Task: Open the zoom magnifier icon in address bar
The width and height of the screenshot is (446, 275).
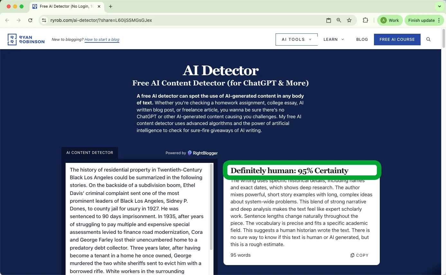Action: (339, 20)
